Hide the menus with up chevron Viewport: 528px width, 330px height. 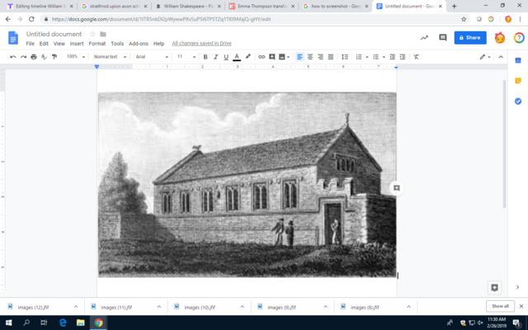click(501, 57)
